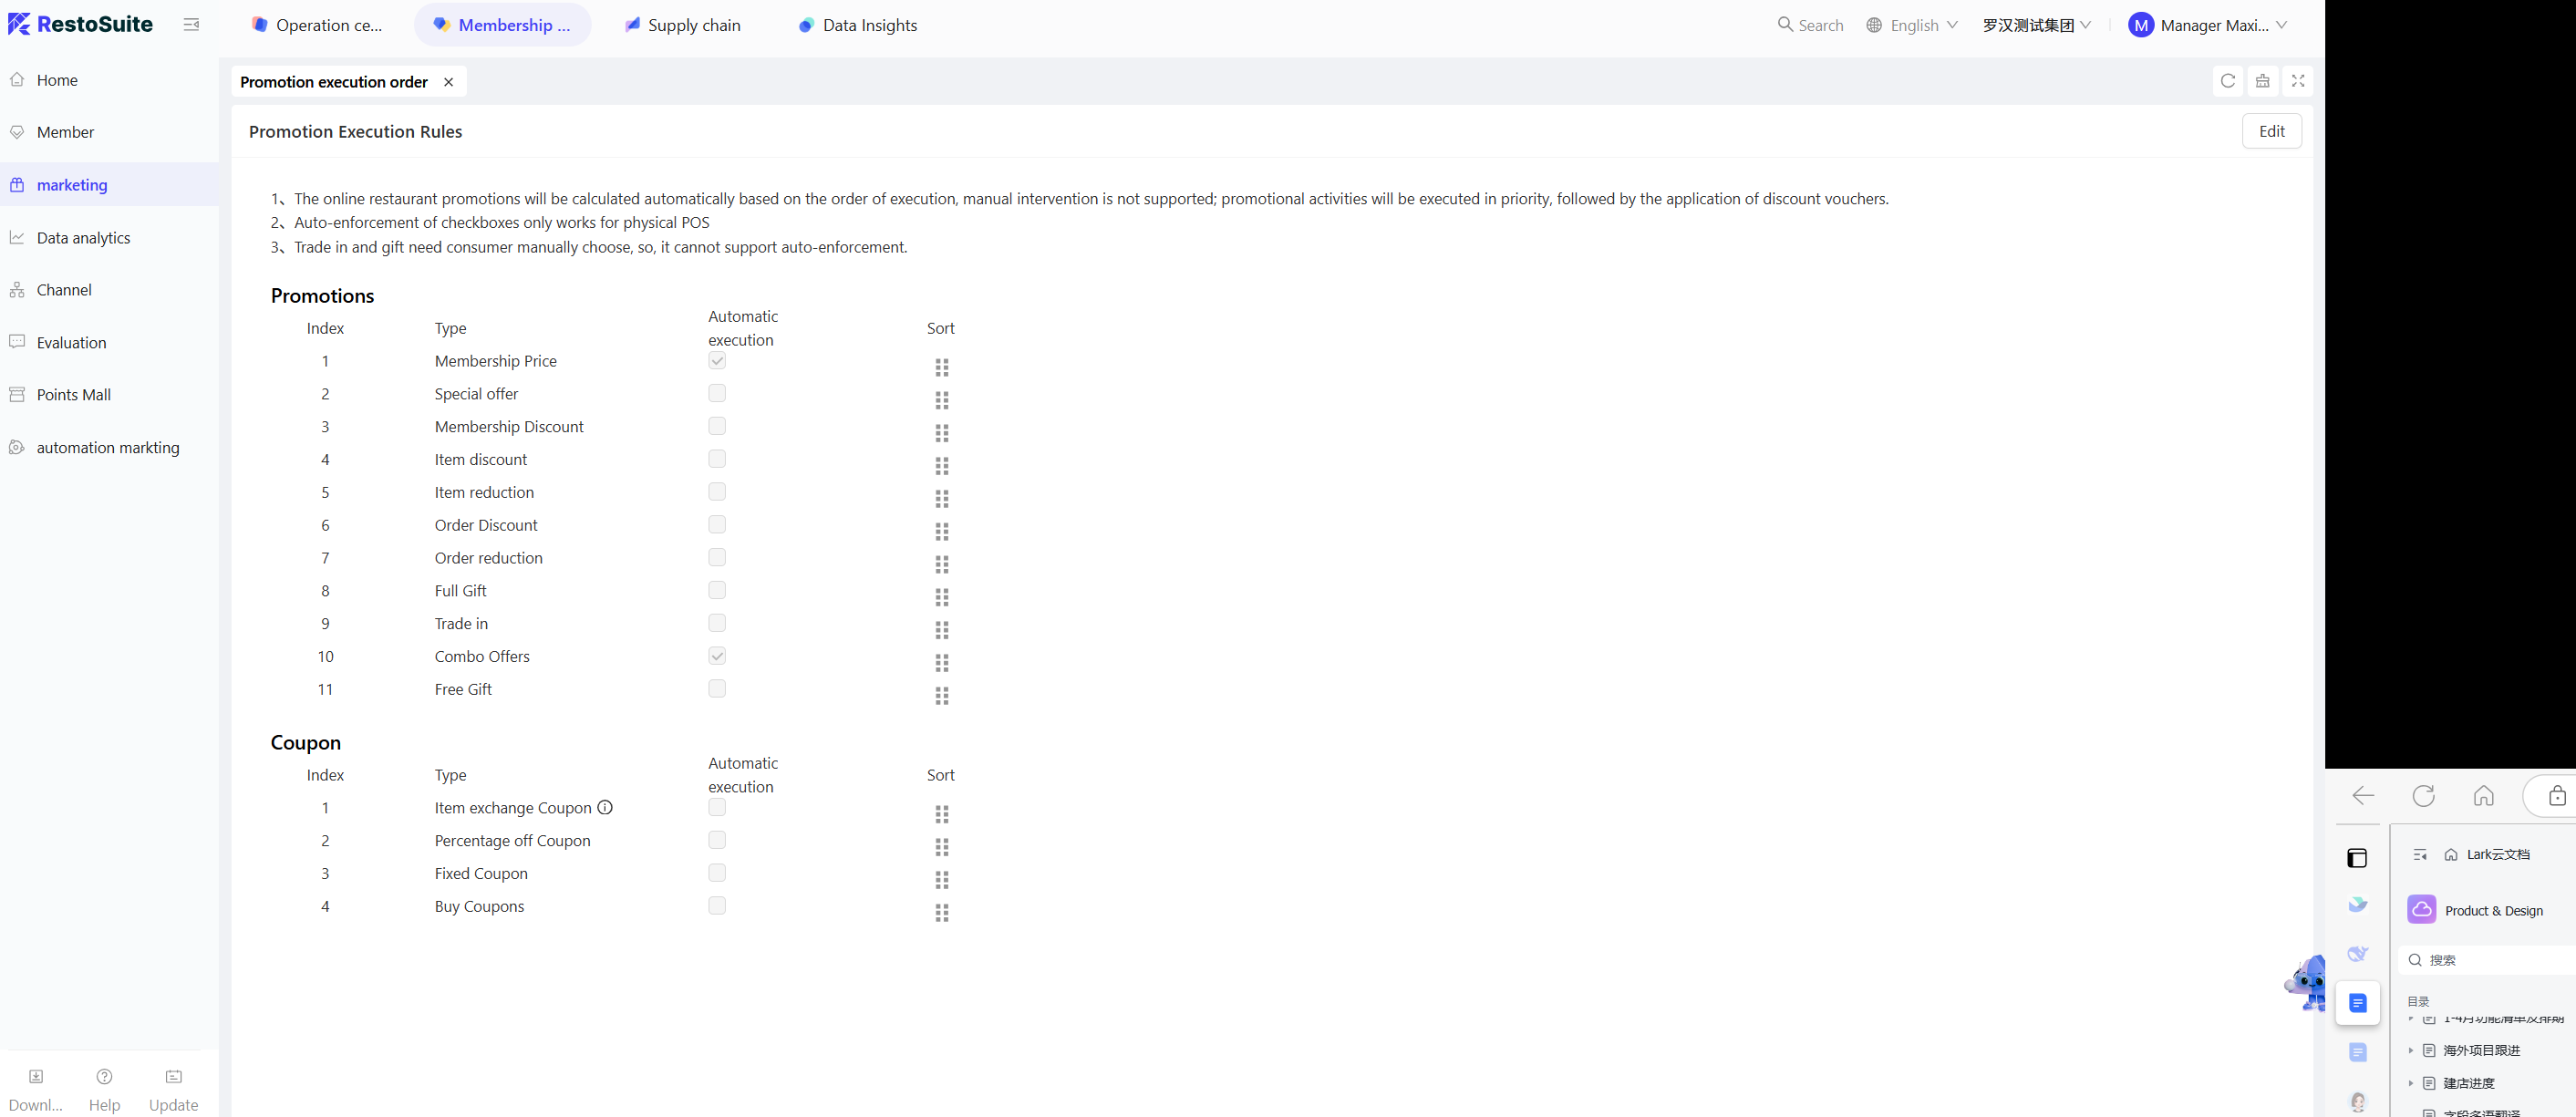
Task: Expand 海外项目跟进 tree item arrow
Action: pos(2410,1050)
